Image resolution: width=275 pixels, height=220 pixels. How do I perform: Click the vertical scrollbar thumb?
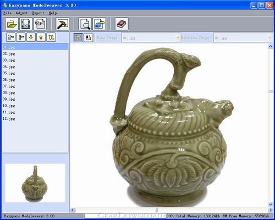pos(271,91)
